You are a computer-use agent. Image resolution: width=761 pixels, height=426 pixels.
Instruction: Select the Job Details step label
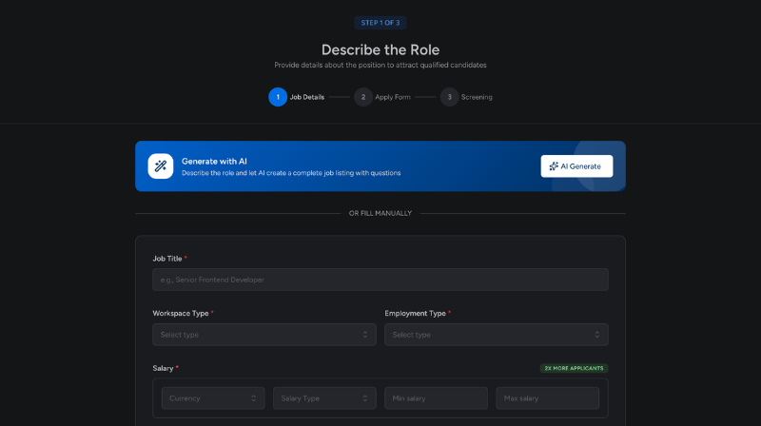306,97
